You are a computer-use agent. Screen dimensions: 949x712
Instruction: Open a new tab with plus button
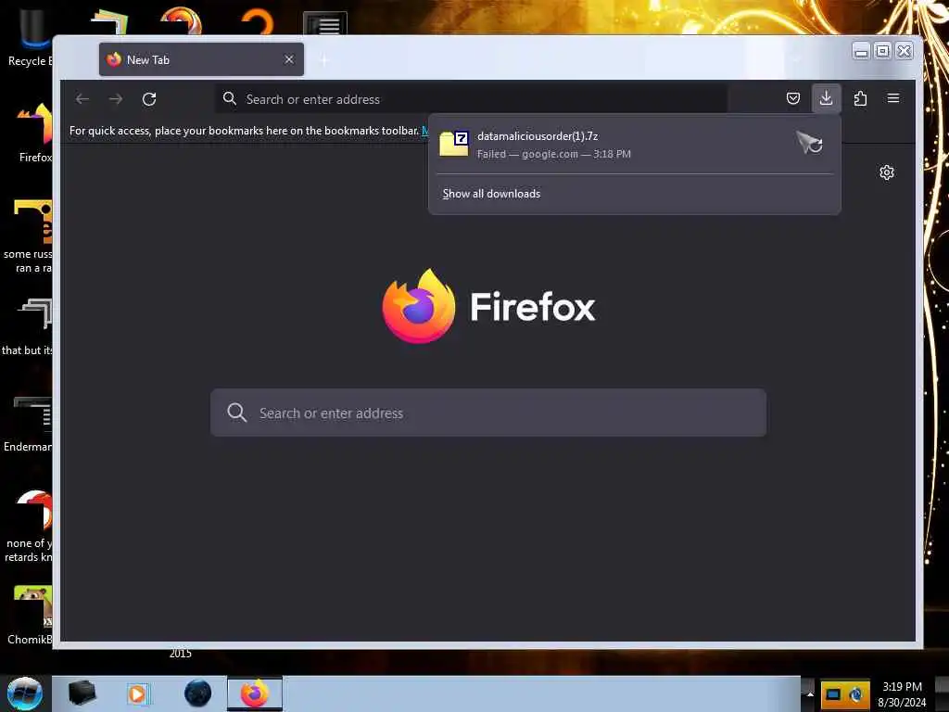pos(324,60)
